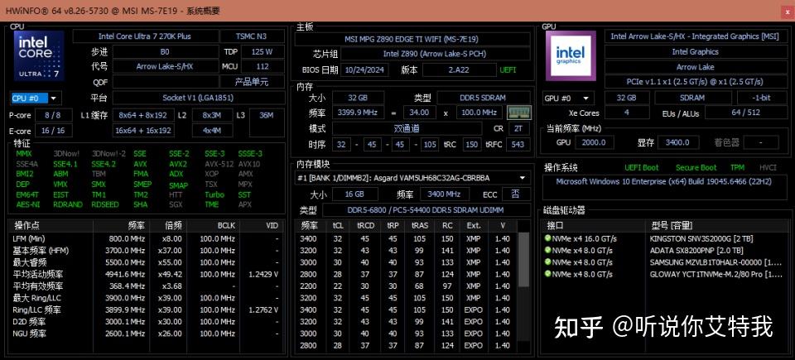Click the Intel Graphics logo
795x360 pixels.
pos(571,55)
